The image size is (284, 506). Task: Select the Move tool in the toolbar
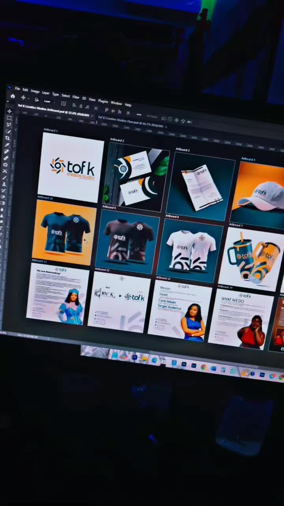(x=10, y=111)
